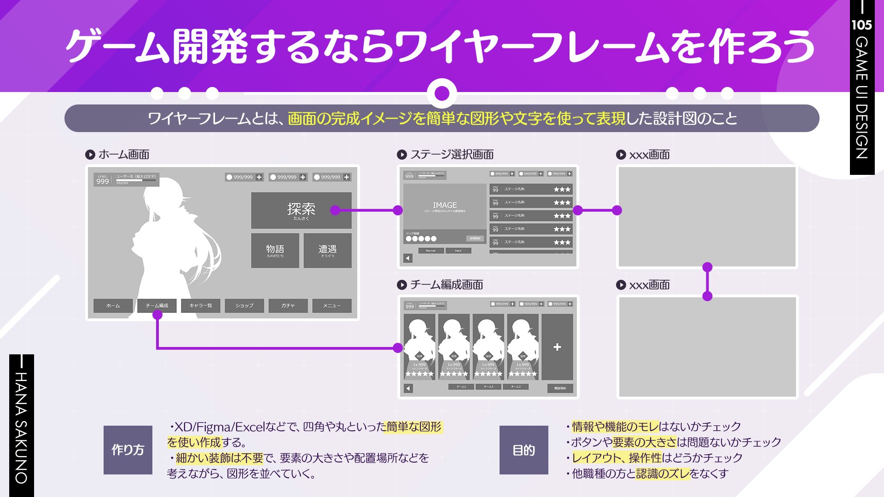
Task: Select the first クリア報酬 circle indicator
Action: (x=408, y=239)
